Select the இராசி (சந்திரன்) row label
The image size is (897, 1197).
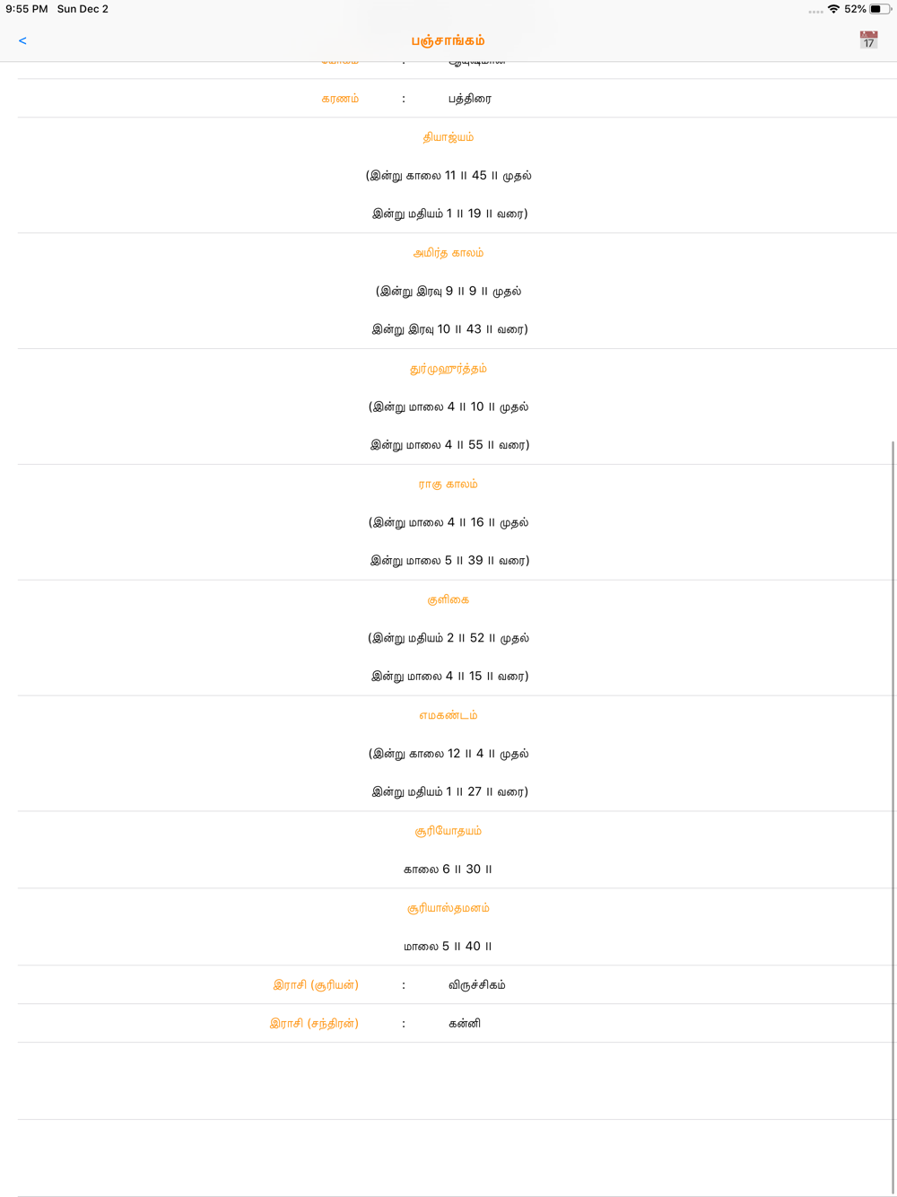point(314,1024)
